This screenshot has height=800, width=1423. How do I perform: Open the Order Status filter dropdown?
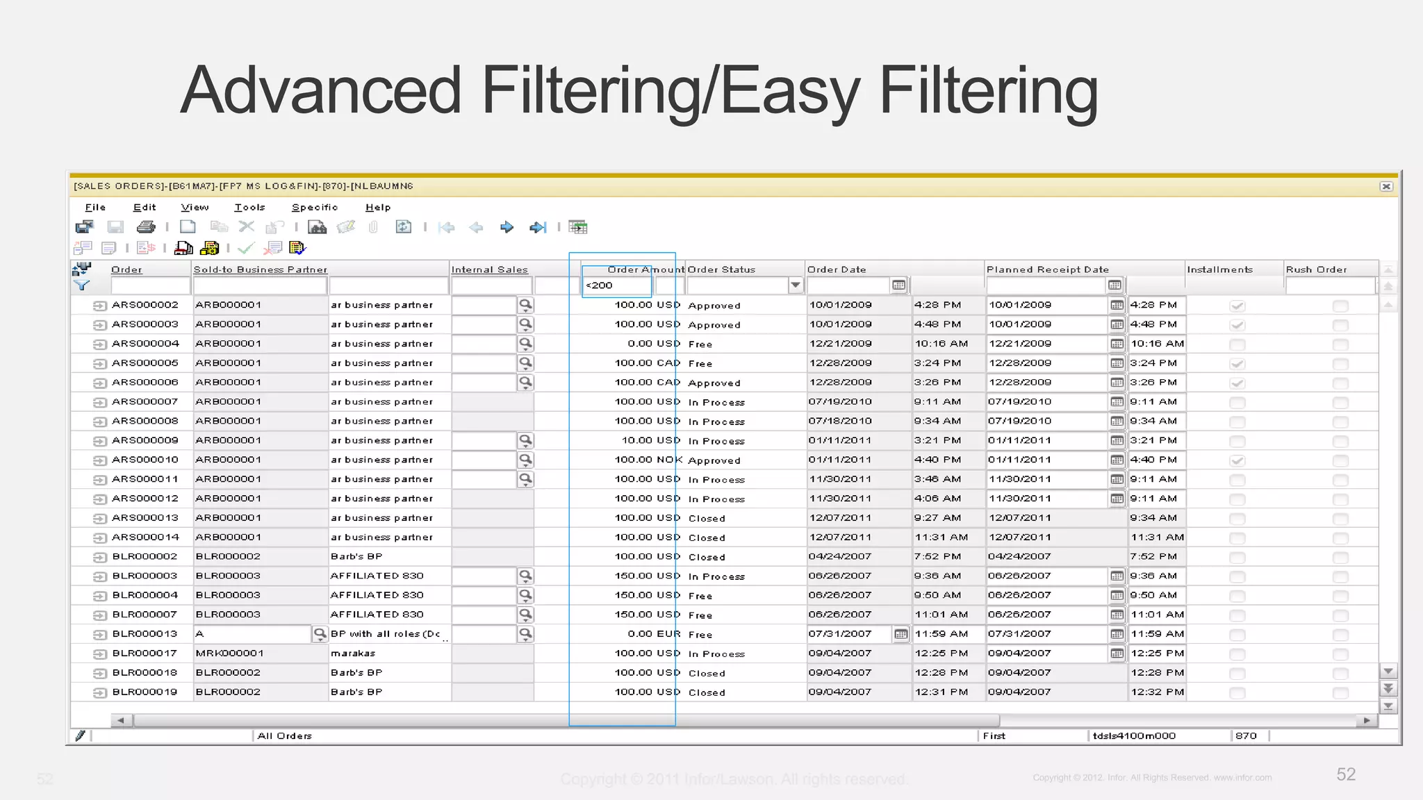point(796,285)
